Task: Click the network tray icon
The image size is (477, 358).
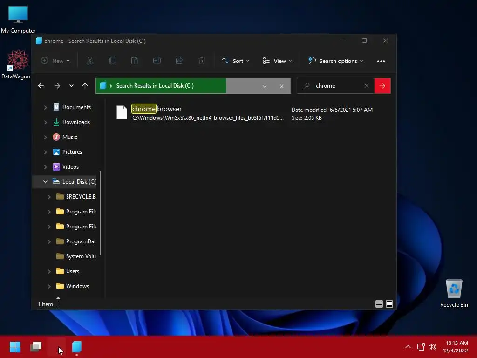Action: tap(421, 347)
